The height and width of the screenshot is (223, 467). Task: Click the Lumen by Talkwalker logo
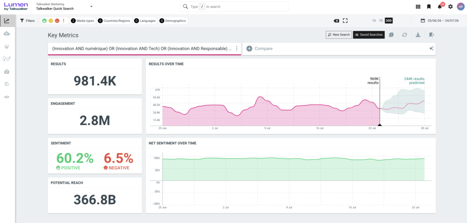tap(16, 6)
